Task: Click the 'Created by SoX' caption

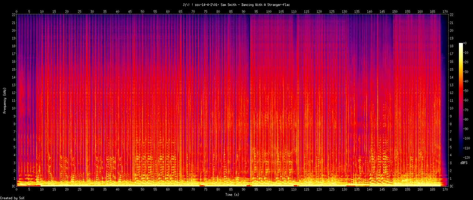Action: point(12,198)
